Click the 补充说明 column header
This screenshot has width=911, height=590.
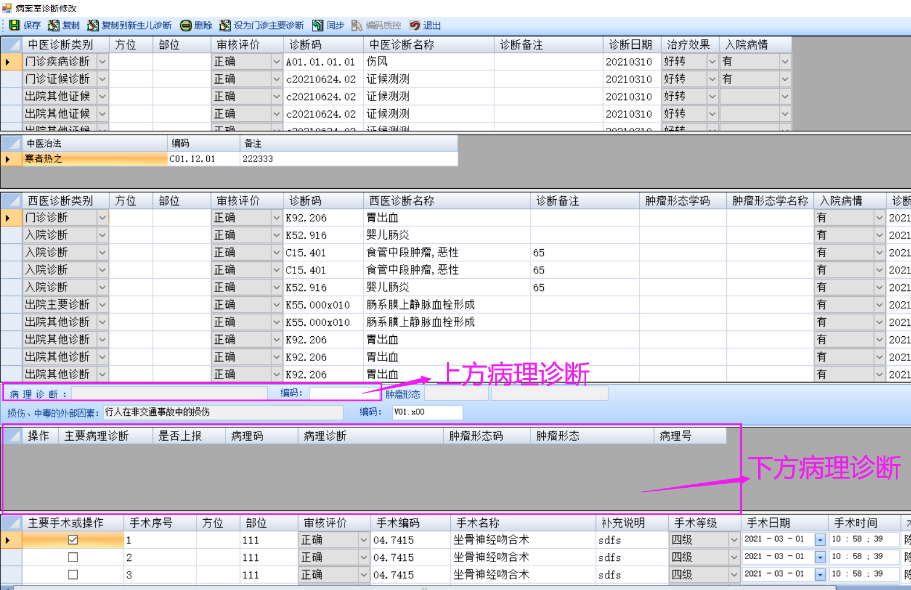pyautogui.click(x=632, y=523)
